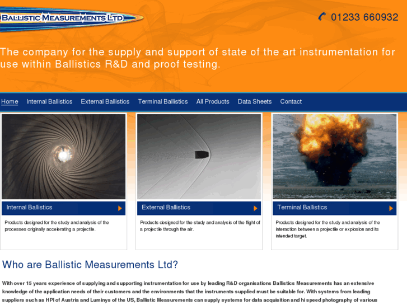This screenshot has height=305, width=407.
Task: Click the telephone handset icon
Action: [322, 17]
